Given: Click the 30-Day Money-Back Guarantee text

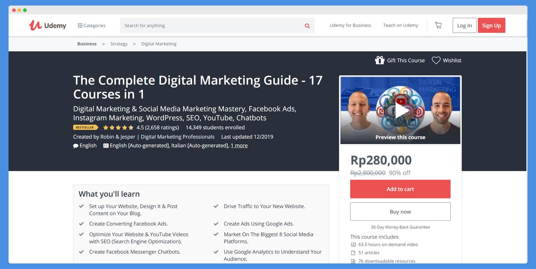Looking at the screenshot, I should (x=400, y=227).
